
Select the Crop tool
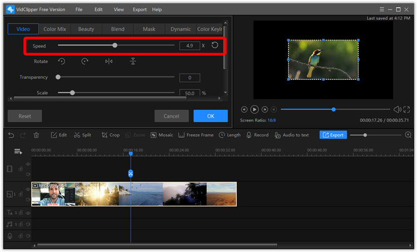pyautogui.click(x=111, y=135)
